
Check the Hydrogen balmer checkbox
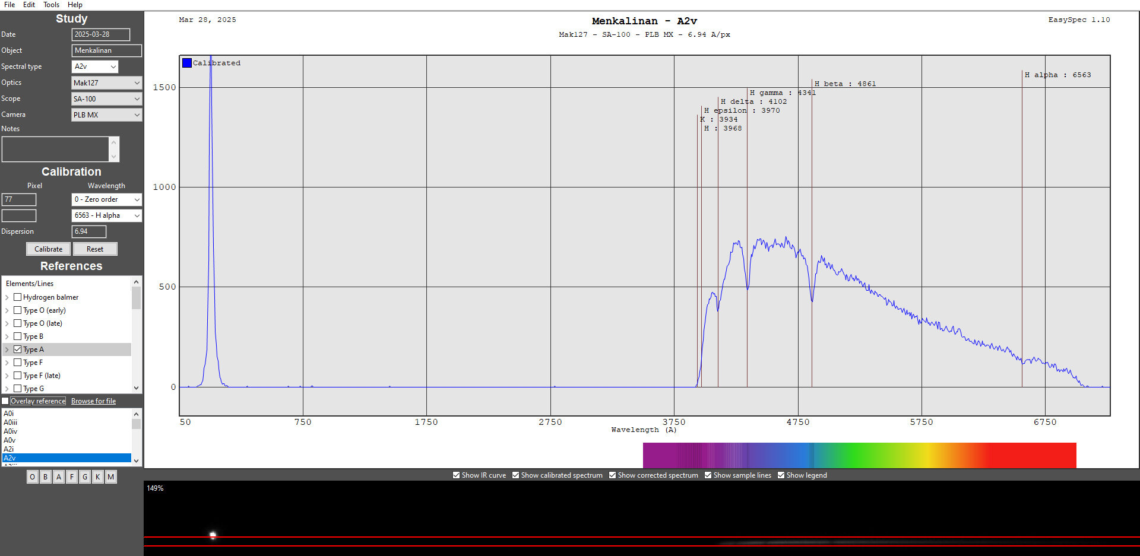coord(18,297)
